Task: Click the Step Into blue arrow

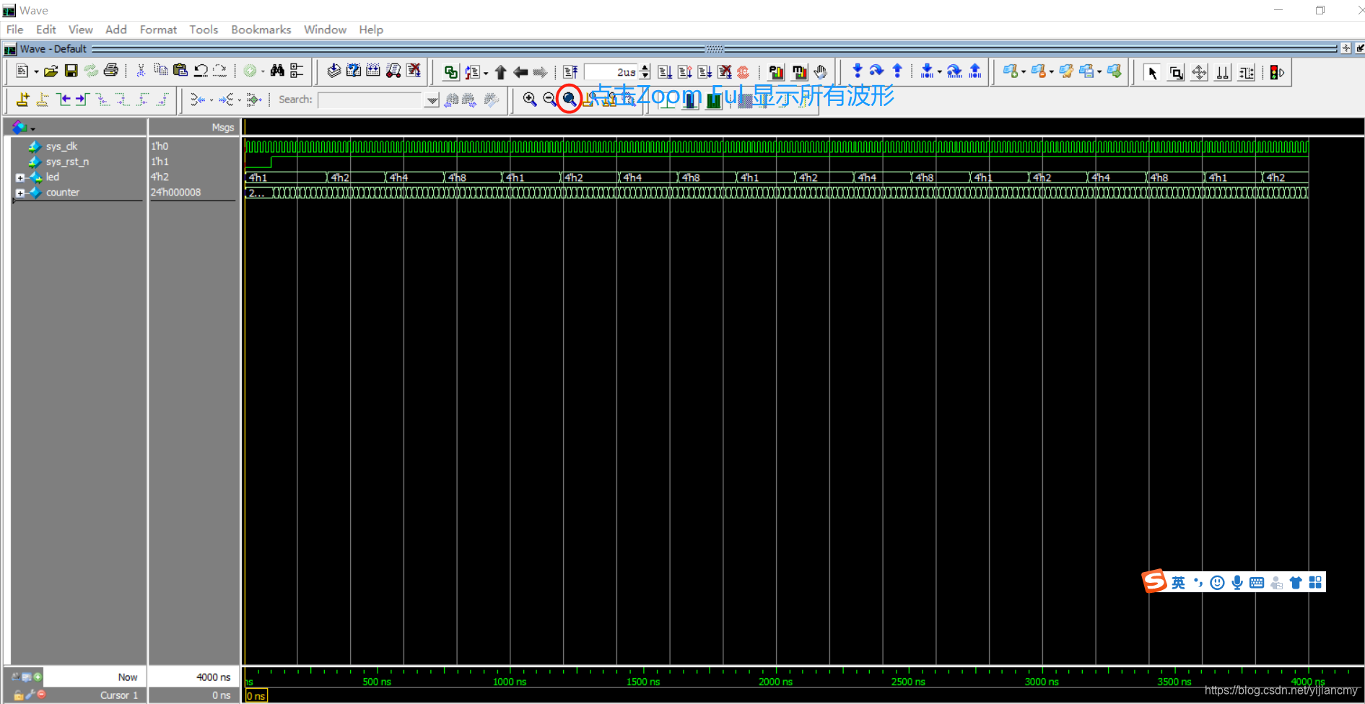Action: [x=857, y=71]
